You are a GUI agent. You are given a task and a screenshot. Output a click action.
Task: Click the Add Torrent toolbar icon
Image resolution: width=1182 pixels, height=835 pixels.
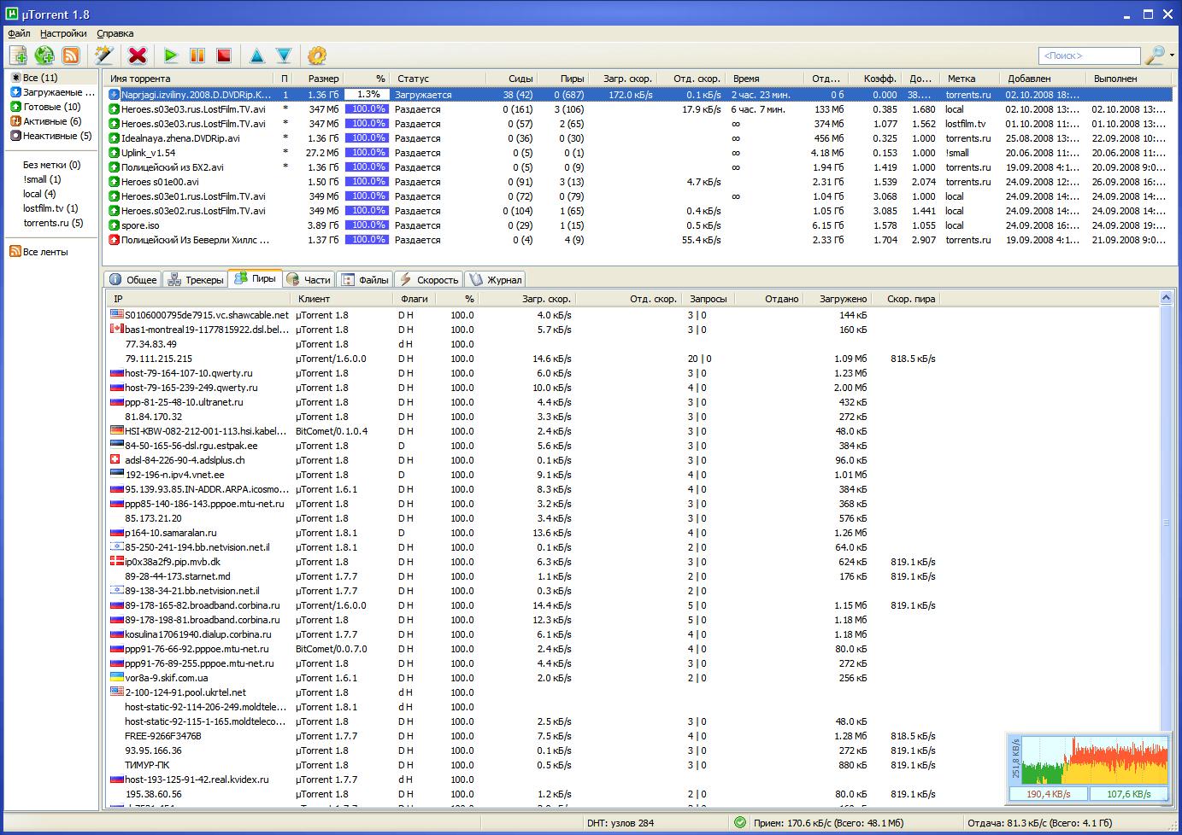[x=18, y=55]
